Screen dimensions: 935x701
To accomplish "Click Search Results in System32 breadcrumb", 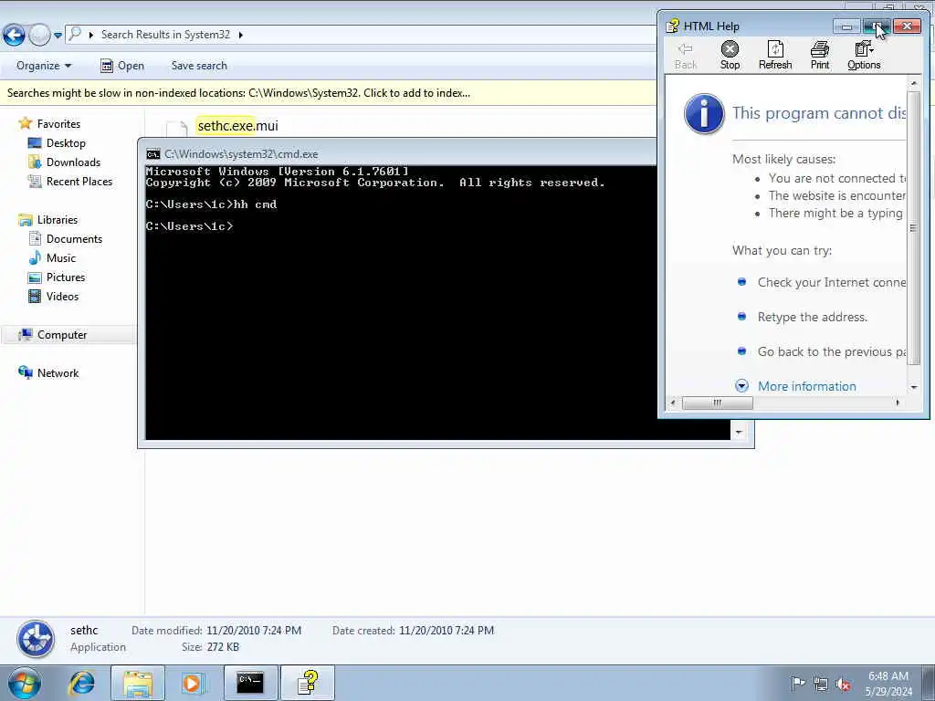I will coord(166,35).
